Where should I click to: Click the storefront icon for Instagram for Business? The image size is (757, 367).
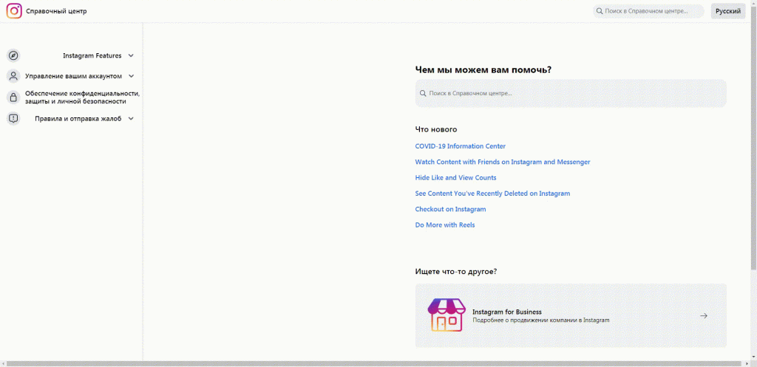tap(447, 315)
